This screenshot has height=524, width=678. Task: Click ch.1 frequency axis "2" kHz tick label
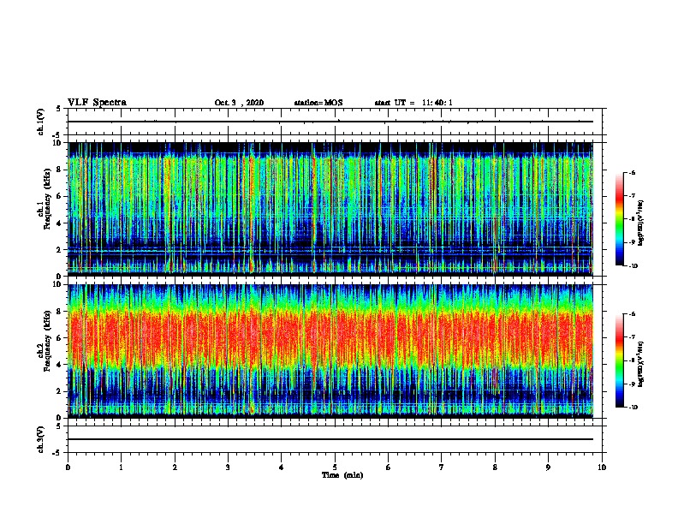[60, 250]
